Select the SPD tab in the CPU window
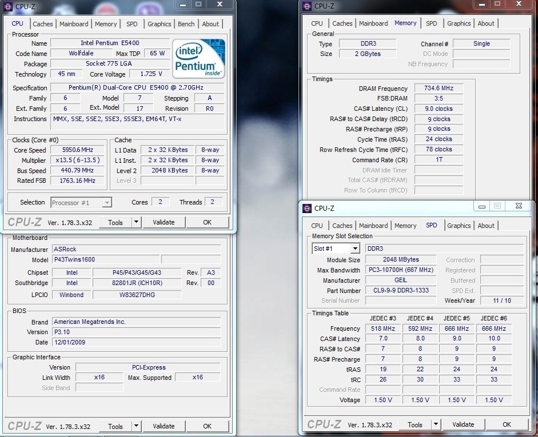Viewport: 538px width, 437px height. 131,24
